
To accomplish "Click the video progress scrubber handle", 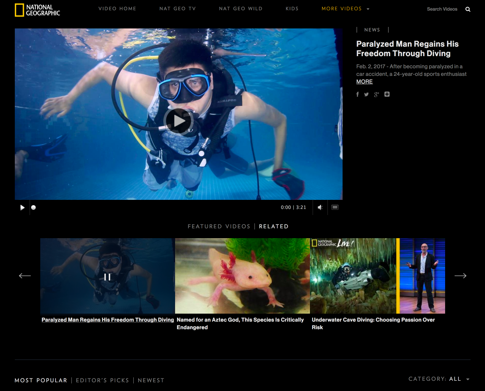I will click(x=33, y=207).
